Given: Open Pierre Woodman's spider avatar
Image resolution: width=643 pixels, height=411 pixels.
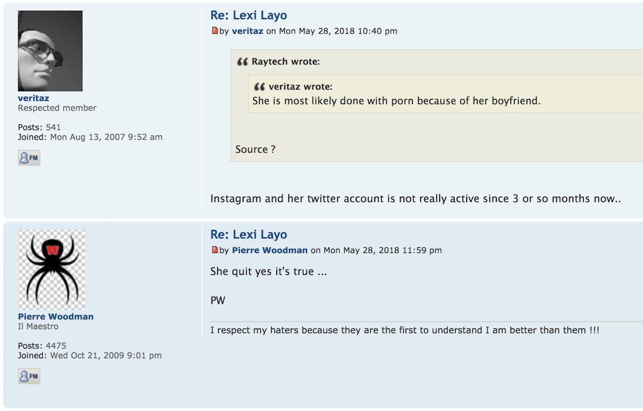Looking at the screenshot, I should tap(52, 270).
